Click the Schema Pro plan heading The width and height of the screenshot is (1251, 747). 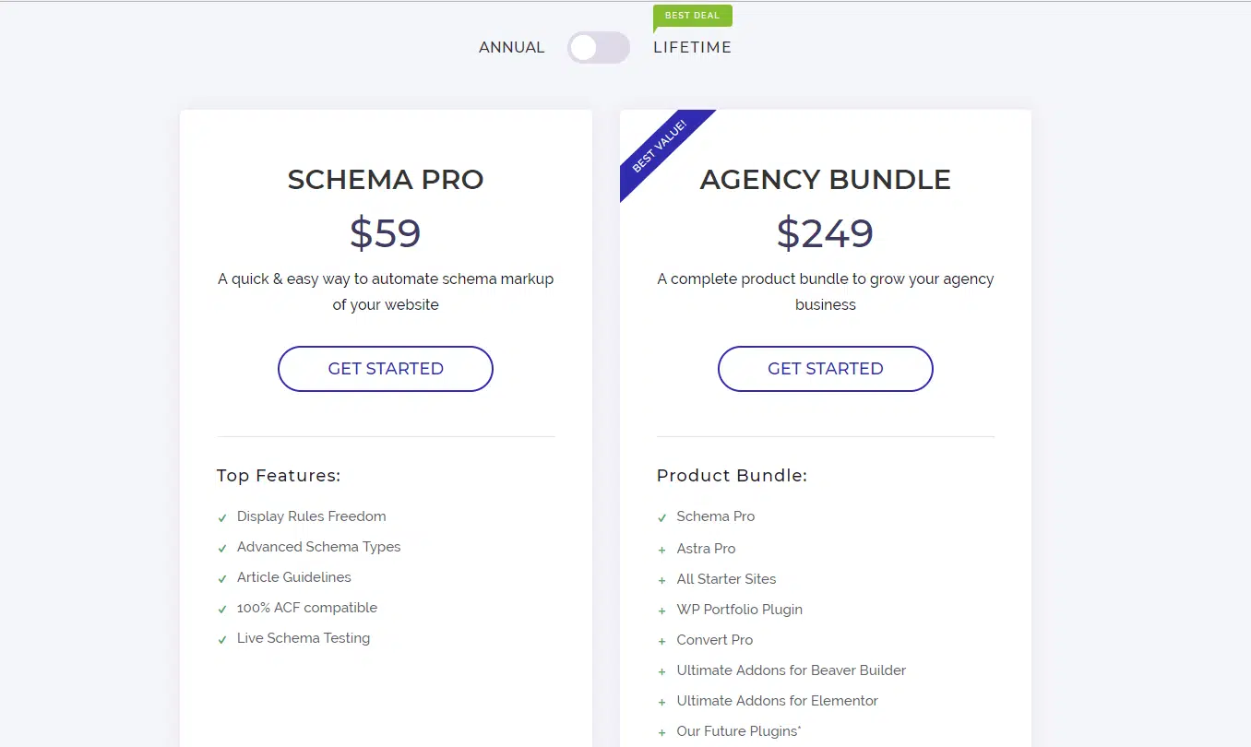point(386,179)
